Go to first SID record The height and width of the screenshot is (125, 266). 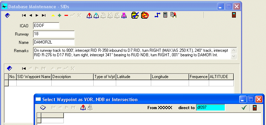pyautogui.click(x=24, y=16)
